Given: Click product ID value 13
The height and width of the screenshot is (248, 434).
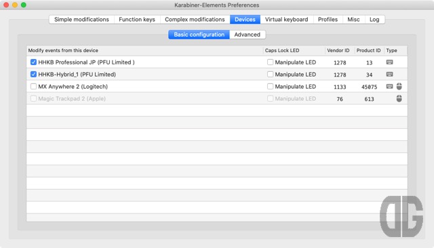Looking at the screenshot, I should point(369,63).
